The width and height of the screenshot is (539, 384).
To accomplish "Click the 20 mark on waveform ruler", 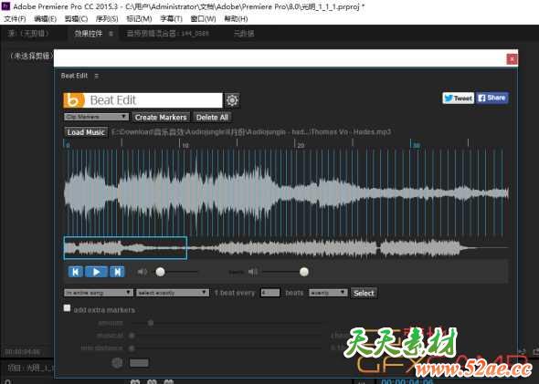I will click(x=301, y=146).
